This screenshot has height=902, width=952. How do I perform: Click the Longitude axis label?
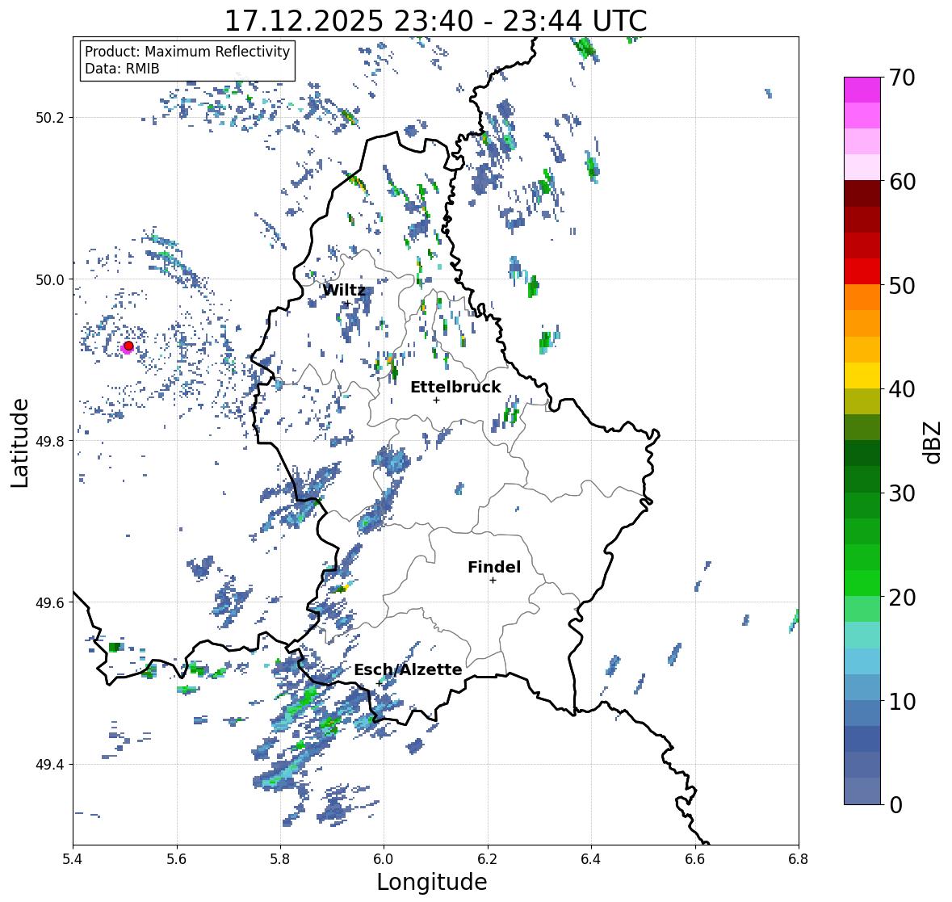[x=432, y=882]
